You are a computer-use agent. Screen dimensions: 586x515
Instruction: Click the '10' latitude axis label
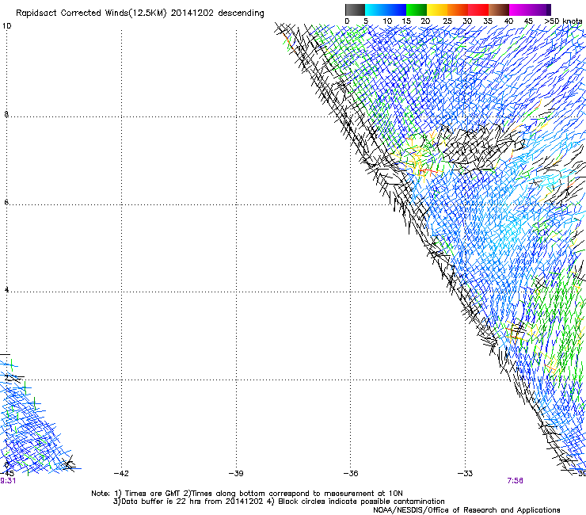coord(6,26)
